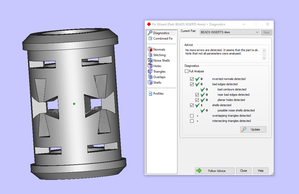
Task: Open the Stitching repair page label
Action: click(159, 55)
